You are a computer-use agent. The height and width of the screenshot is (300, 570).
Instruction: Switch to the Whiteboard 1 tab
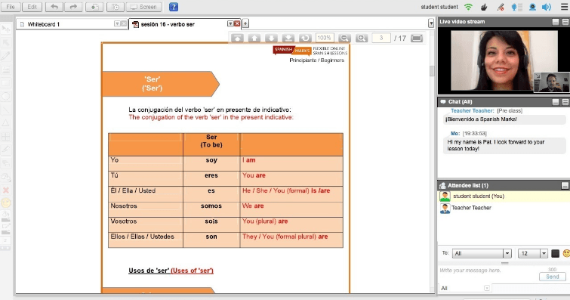click(72, 24)
